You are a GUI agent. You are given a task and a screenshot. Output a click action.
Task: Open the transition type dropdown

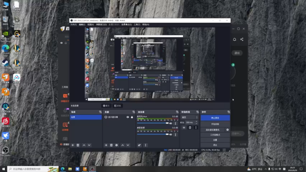(x=189, y=117)
